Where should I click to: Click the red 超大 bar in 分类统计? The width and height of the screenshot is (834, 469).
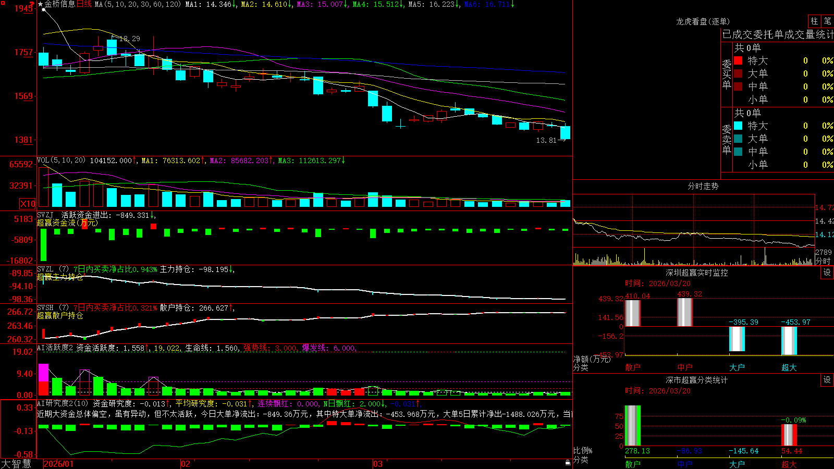(789, 435)
